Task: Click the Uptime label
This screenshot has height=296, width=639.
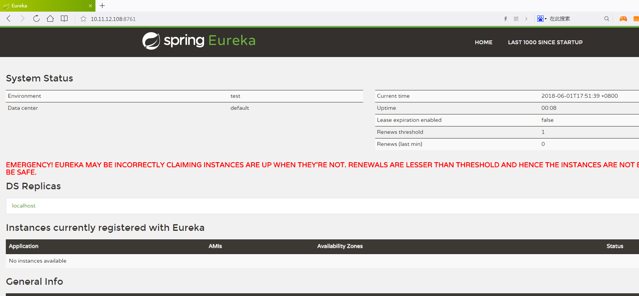Action: (x=386, y=108)
